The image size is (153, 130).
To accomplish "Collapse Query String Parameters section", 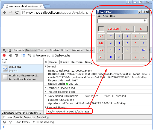I will coord(45,96).
